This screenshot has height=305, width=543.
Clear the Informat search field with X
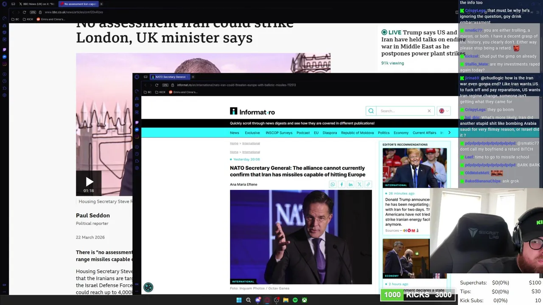[x=429, y=111]
